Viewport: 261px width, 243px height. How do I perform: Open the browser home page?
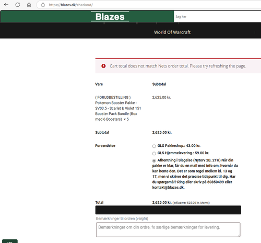pos(29,5)
